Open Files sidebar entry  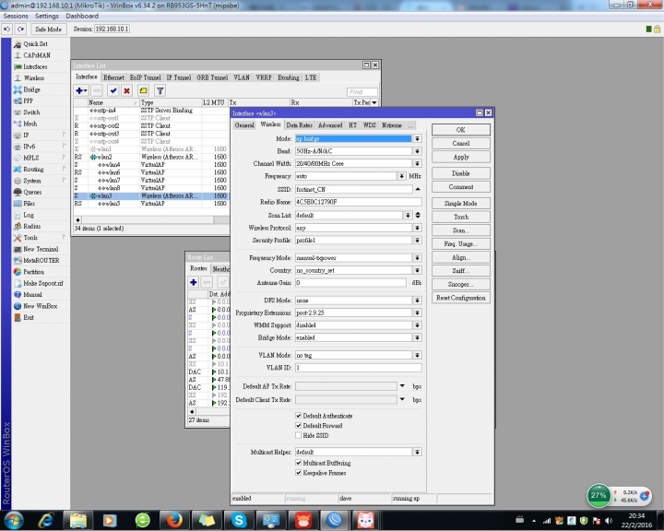click(x=29, y=204)
